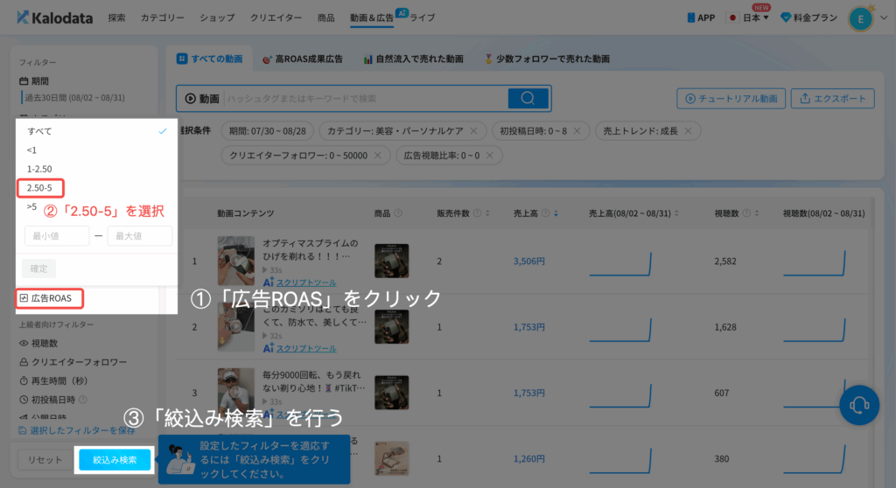Click the info icon next to 商品 header

click(398, 213)
